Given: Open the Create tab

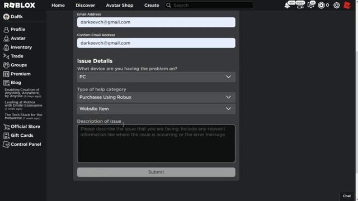Looking at the screenshot, I should [x=152, y=5].
